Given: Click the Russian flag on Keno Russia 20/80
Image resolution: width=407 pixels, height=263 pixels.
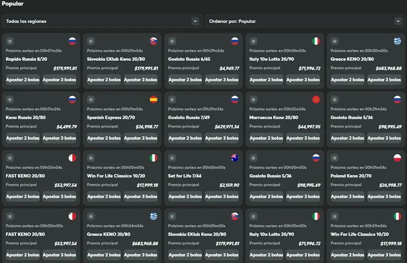Looking at the screenshot, I should click(x=72, y=99).
